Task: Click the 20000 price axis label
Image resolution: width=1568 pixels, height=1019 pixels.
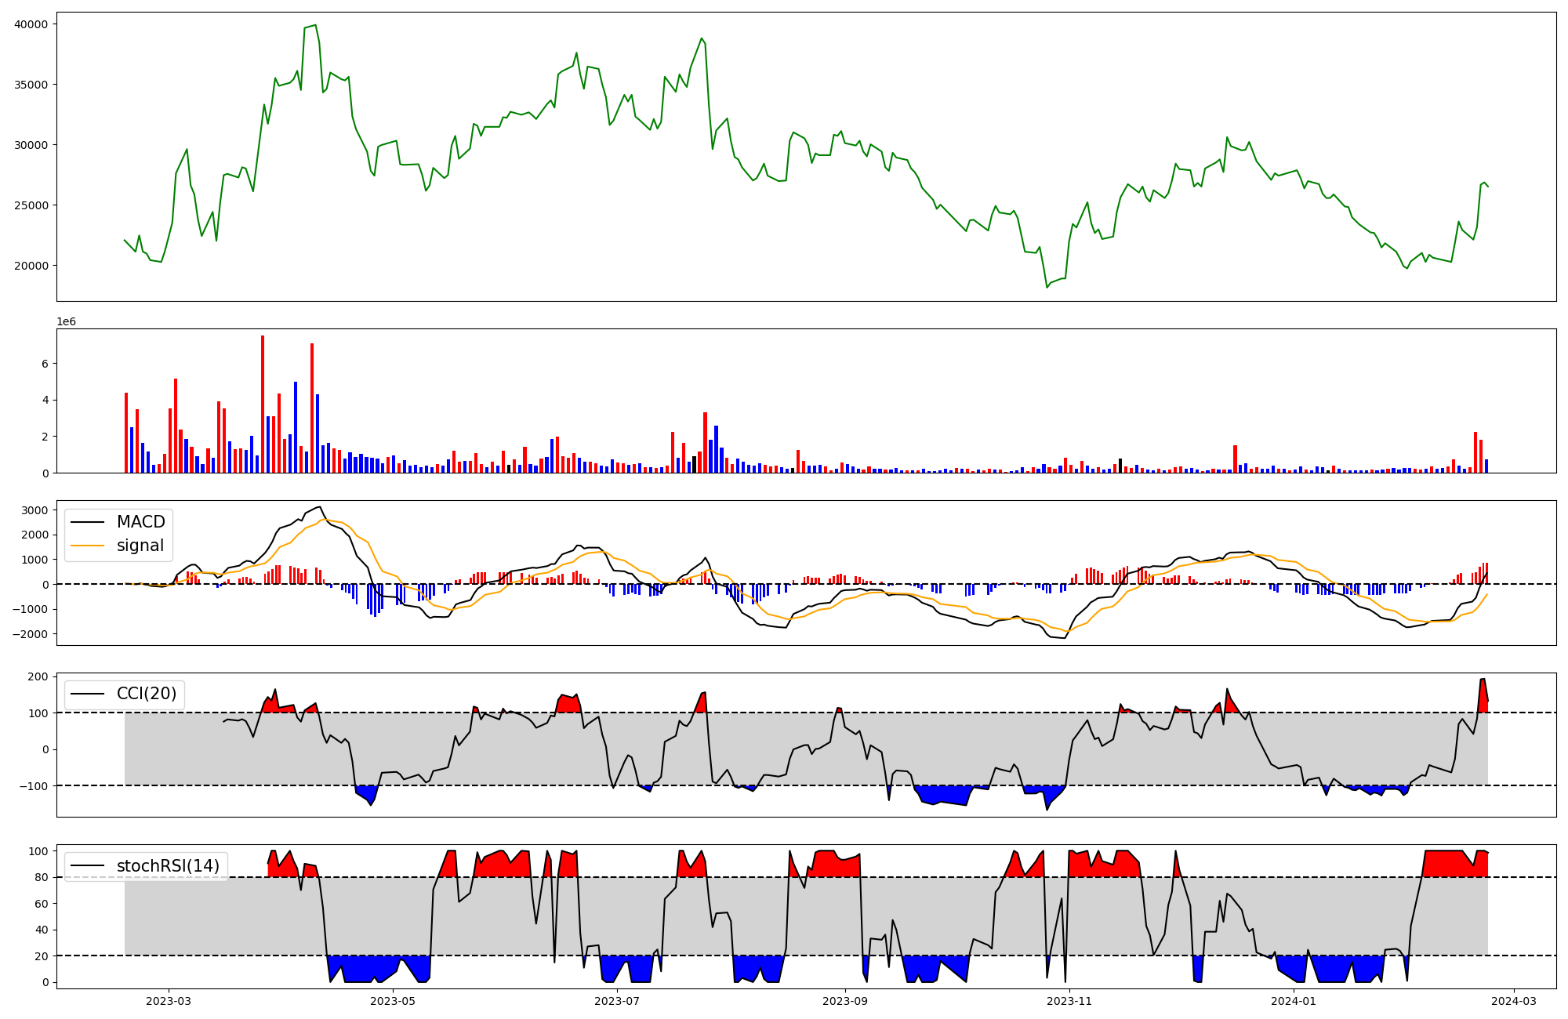Action: coord(31,266)
